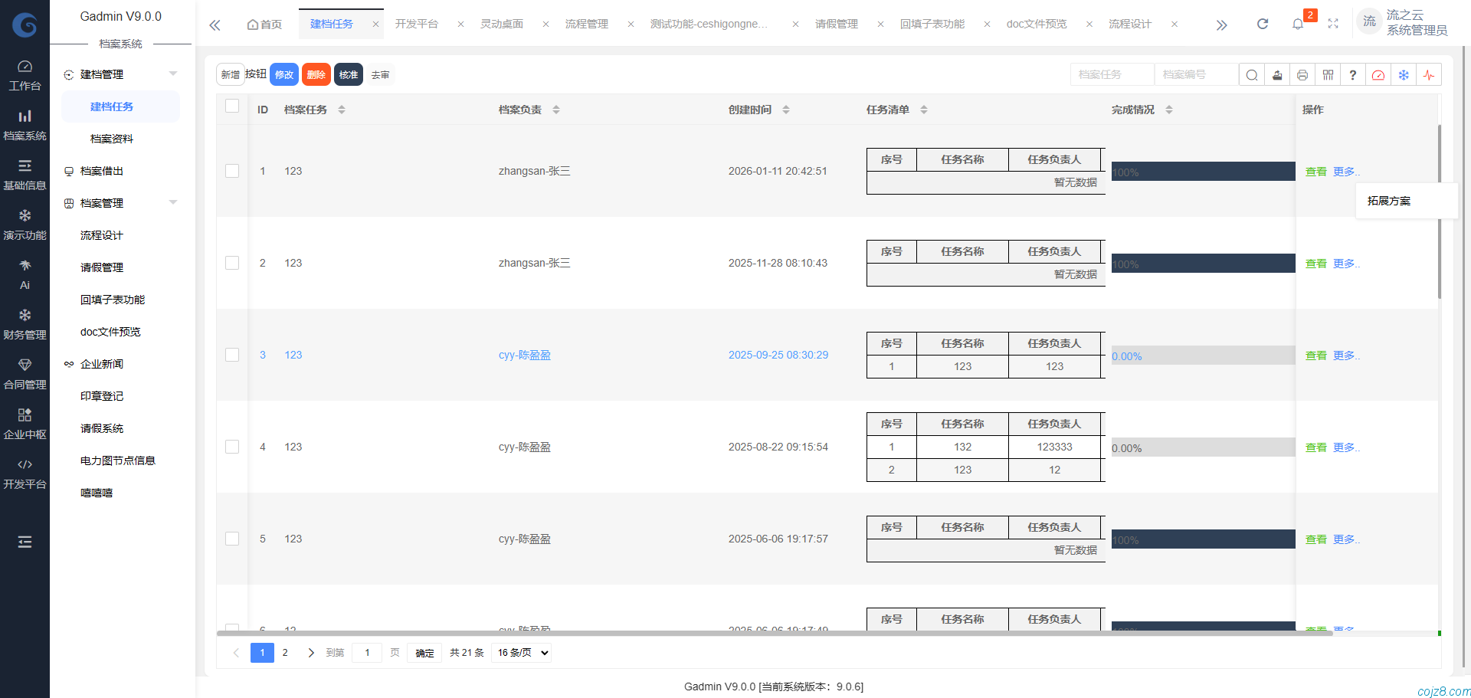This screenshot has width=1471, height=698.
Task: Click the question mark help icon
Action: 1353,75
